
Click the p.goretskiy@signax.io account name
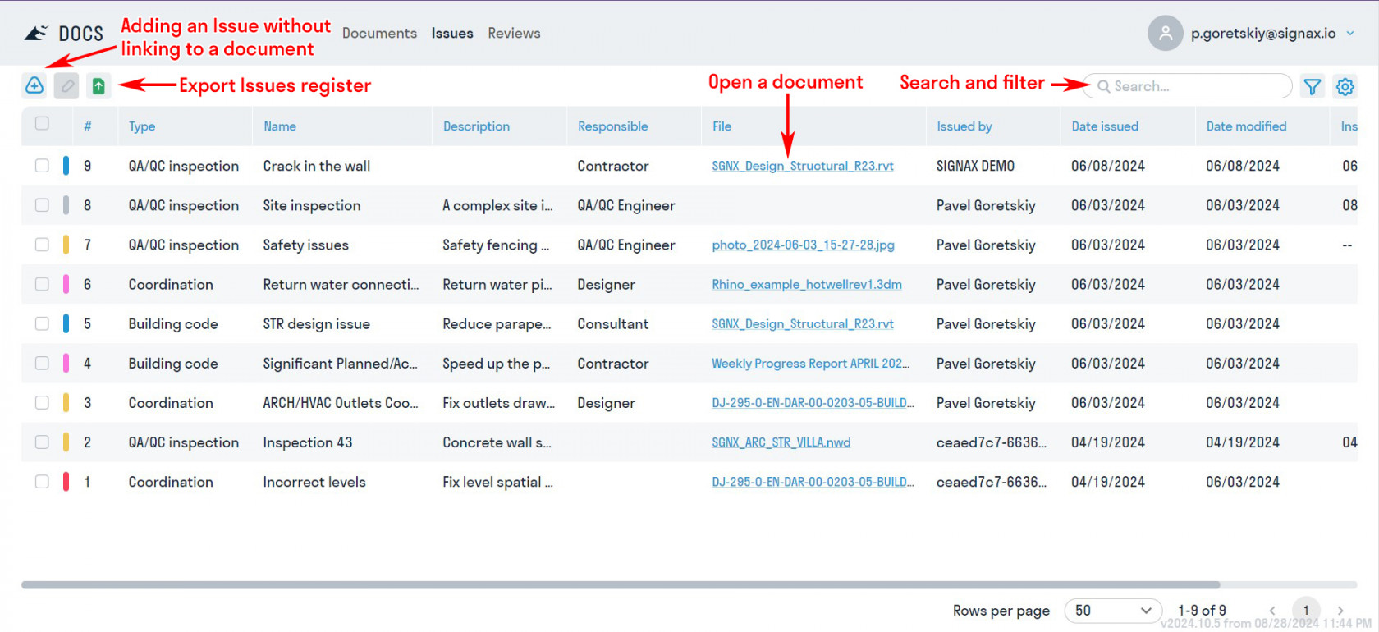1263,34
